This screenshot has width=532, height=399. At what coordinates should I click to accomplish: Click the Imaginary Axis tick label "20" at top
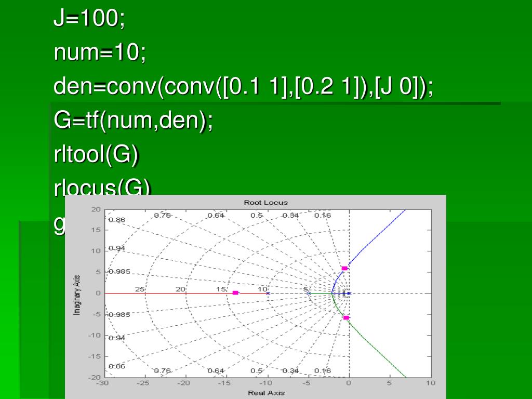click(96, 209)
